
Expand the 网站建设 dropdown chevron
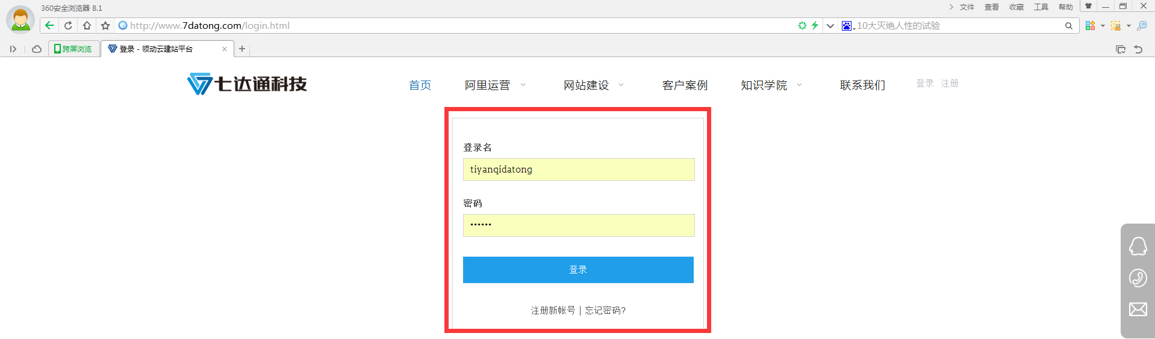coord(621,85)
